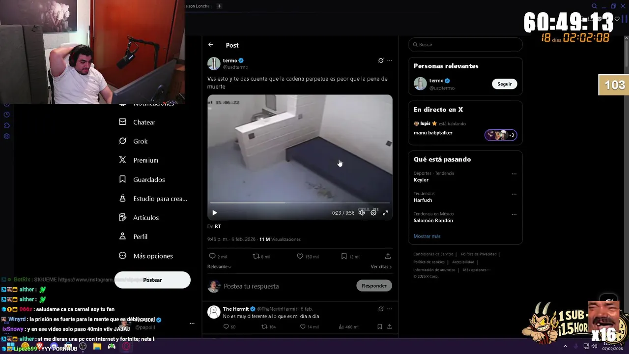The height and width of the screenshot is (354, 629).
Task: Show hidden system tray icons chevron
Action: click(565, 347)
